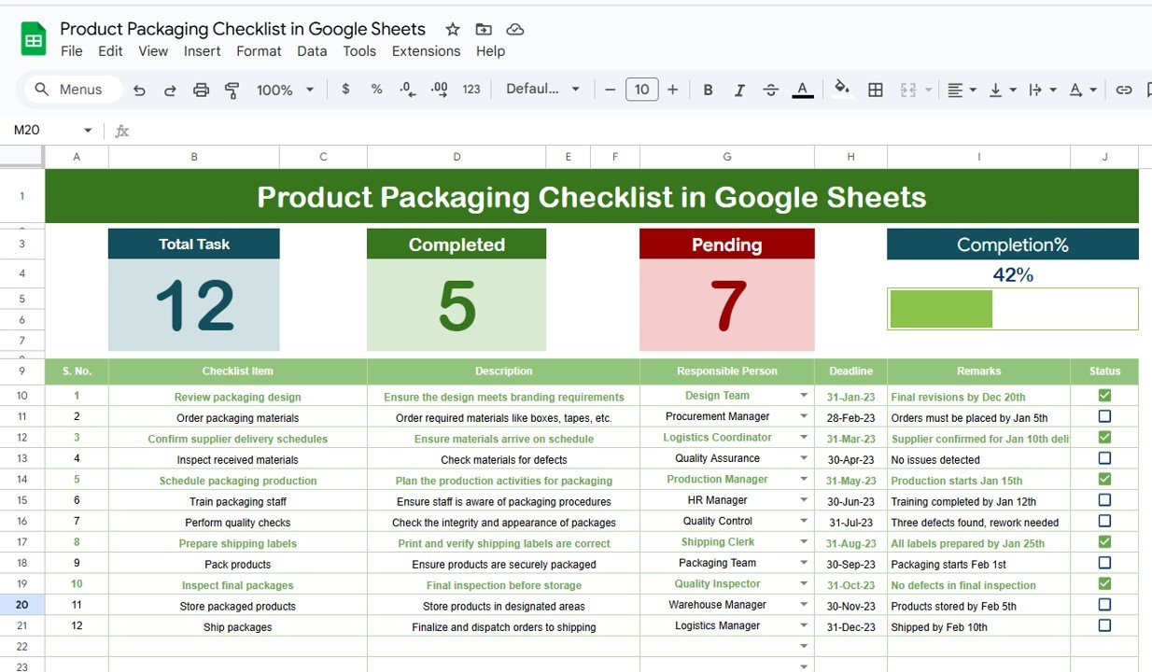Viewport: 1152px width, 672px height.
Task: Click the document title text
Action: tap(243, 29)
